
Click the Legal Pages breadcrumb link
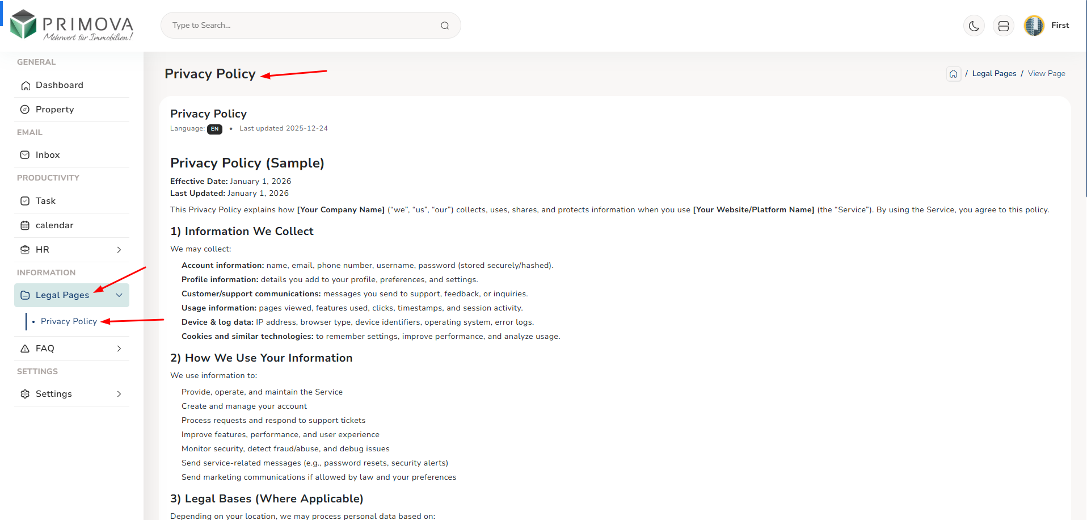pos(994,74)
